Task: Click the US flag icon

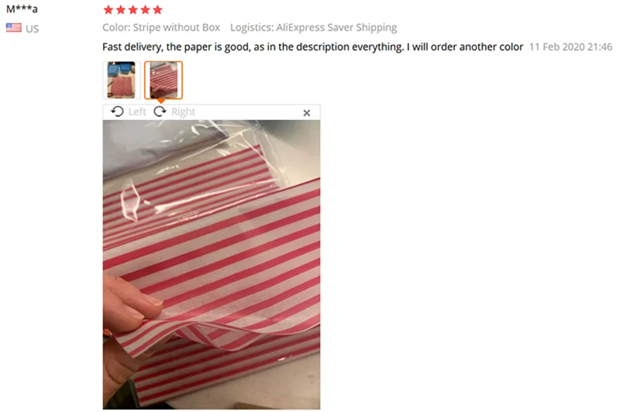Action: [14, 28]
